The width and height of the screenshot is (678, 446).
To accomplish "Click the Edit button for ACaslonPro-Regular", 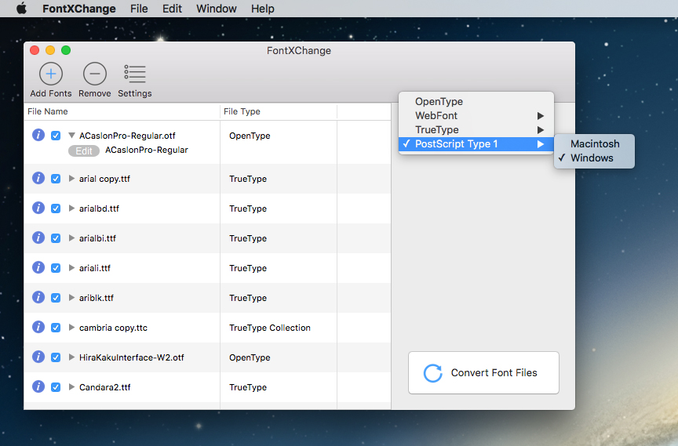I will [84, 150].
